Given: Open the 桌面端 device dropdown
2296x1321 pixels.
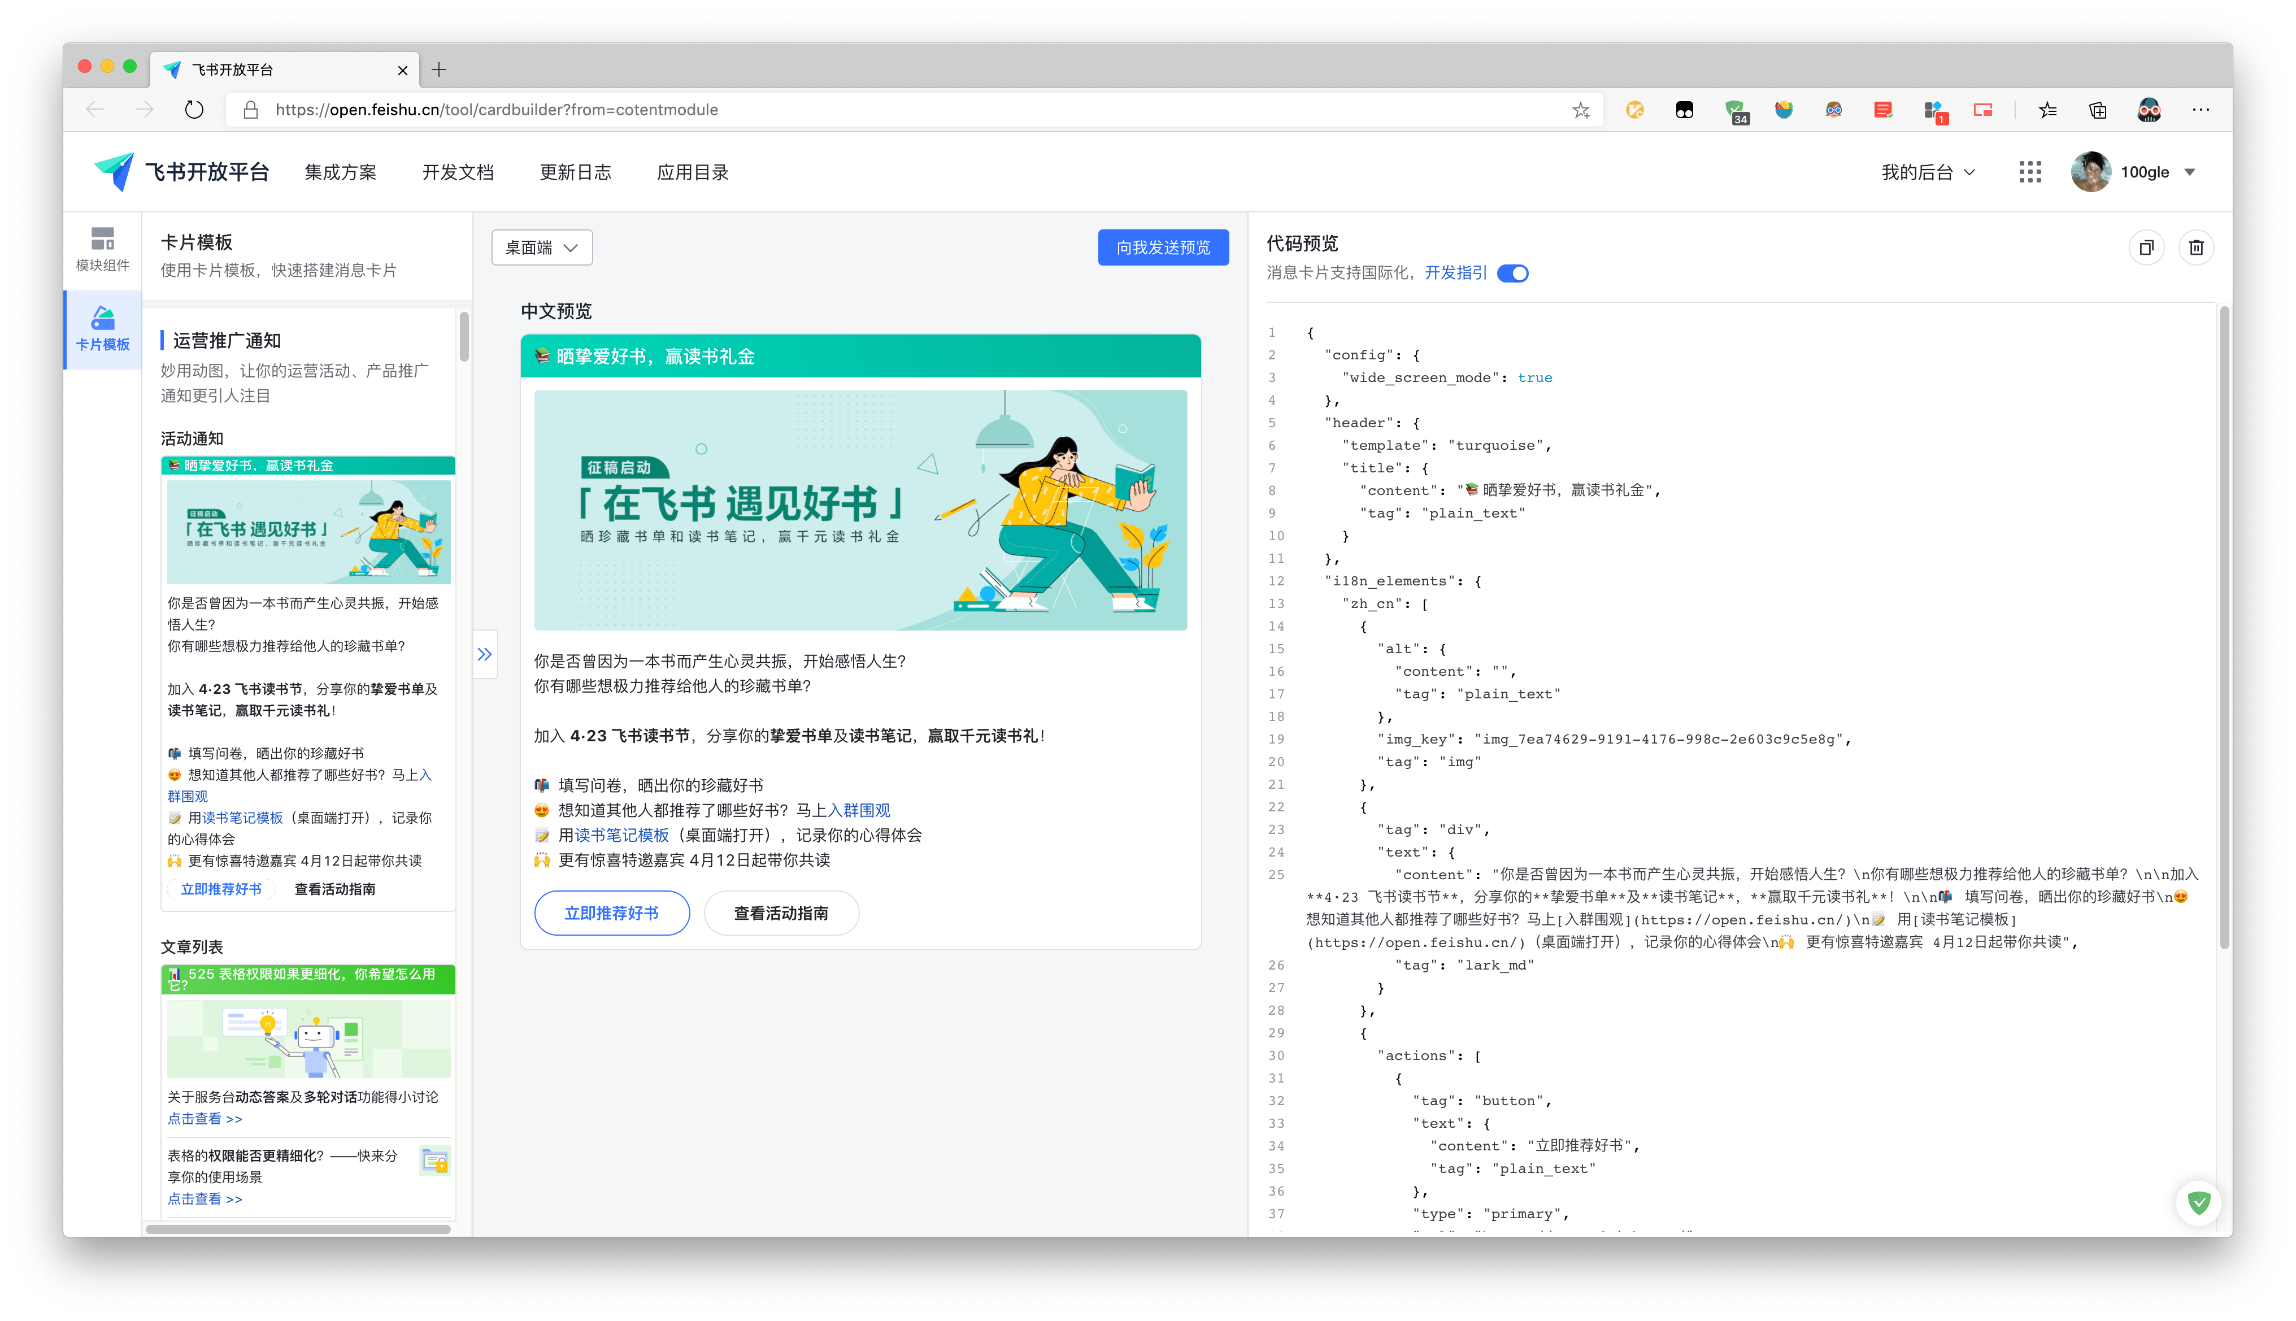Looking at the screenshot, I should click(542, 247).
